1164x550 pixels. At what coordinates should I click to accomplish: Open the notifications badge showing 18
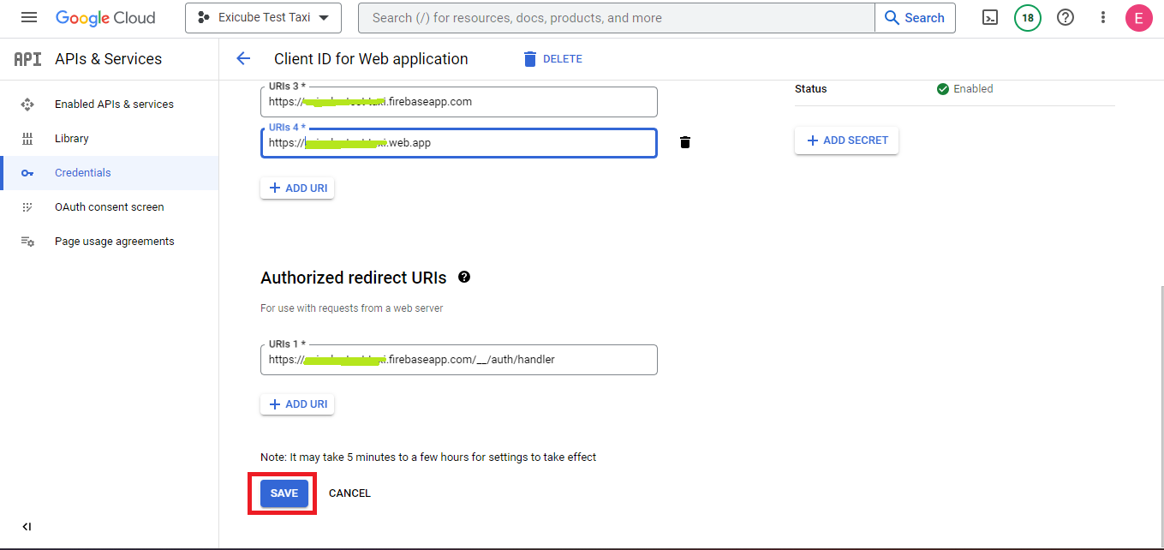point(1027,18)
